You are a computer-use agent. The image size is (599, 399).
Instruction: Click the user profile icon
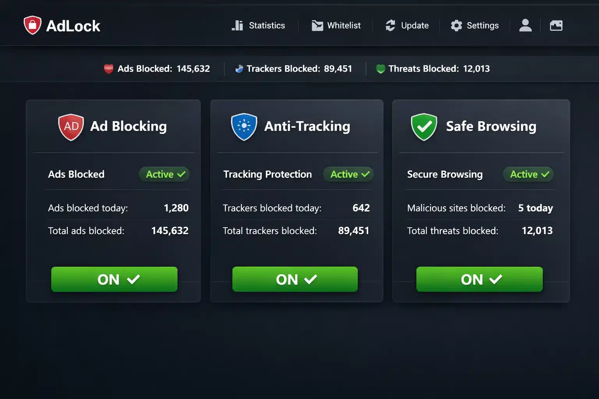(x=525, y=25)
